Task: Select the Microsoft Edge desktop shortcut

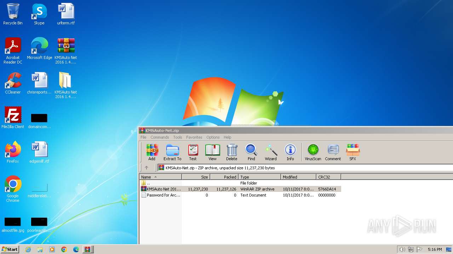Action: click(x=39, y=49)
